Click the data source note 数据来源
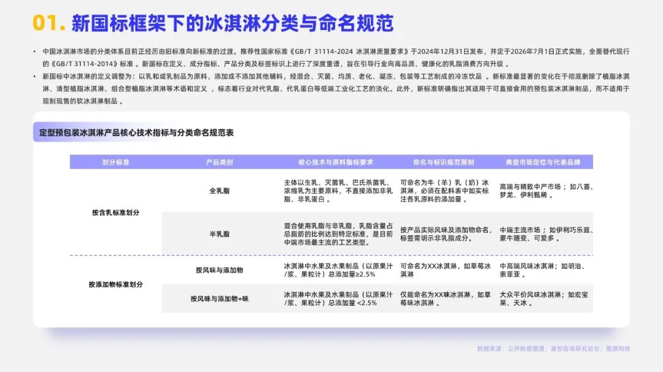The height and width of the screenshot is (372, 663). [554, 349]
